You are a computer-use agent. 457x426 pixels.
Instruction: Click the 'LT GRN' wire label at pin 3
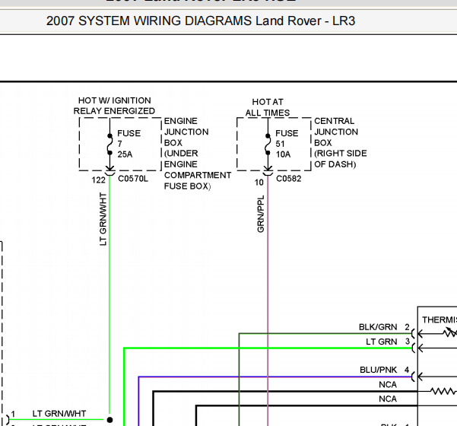pyautogui.click(x=381, y=342)
